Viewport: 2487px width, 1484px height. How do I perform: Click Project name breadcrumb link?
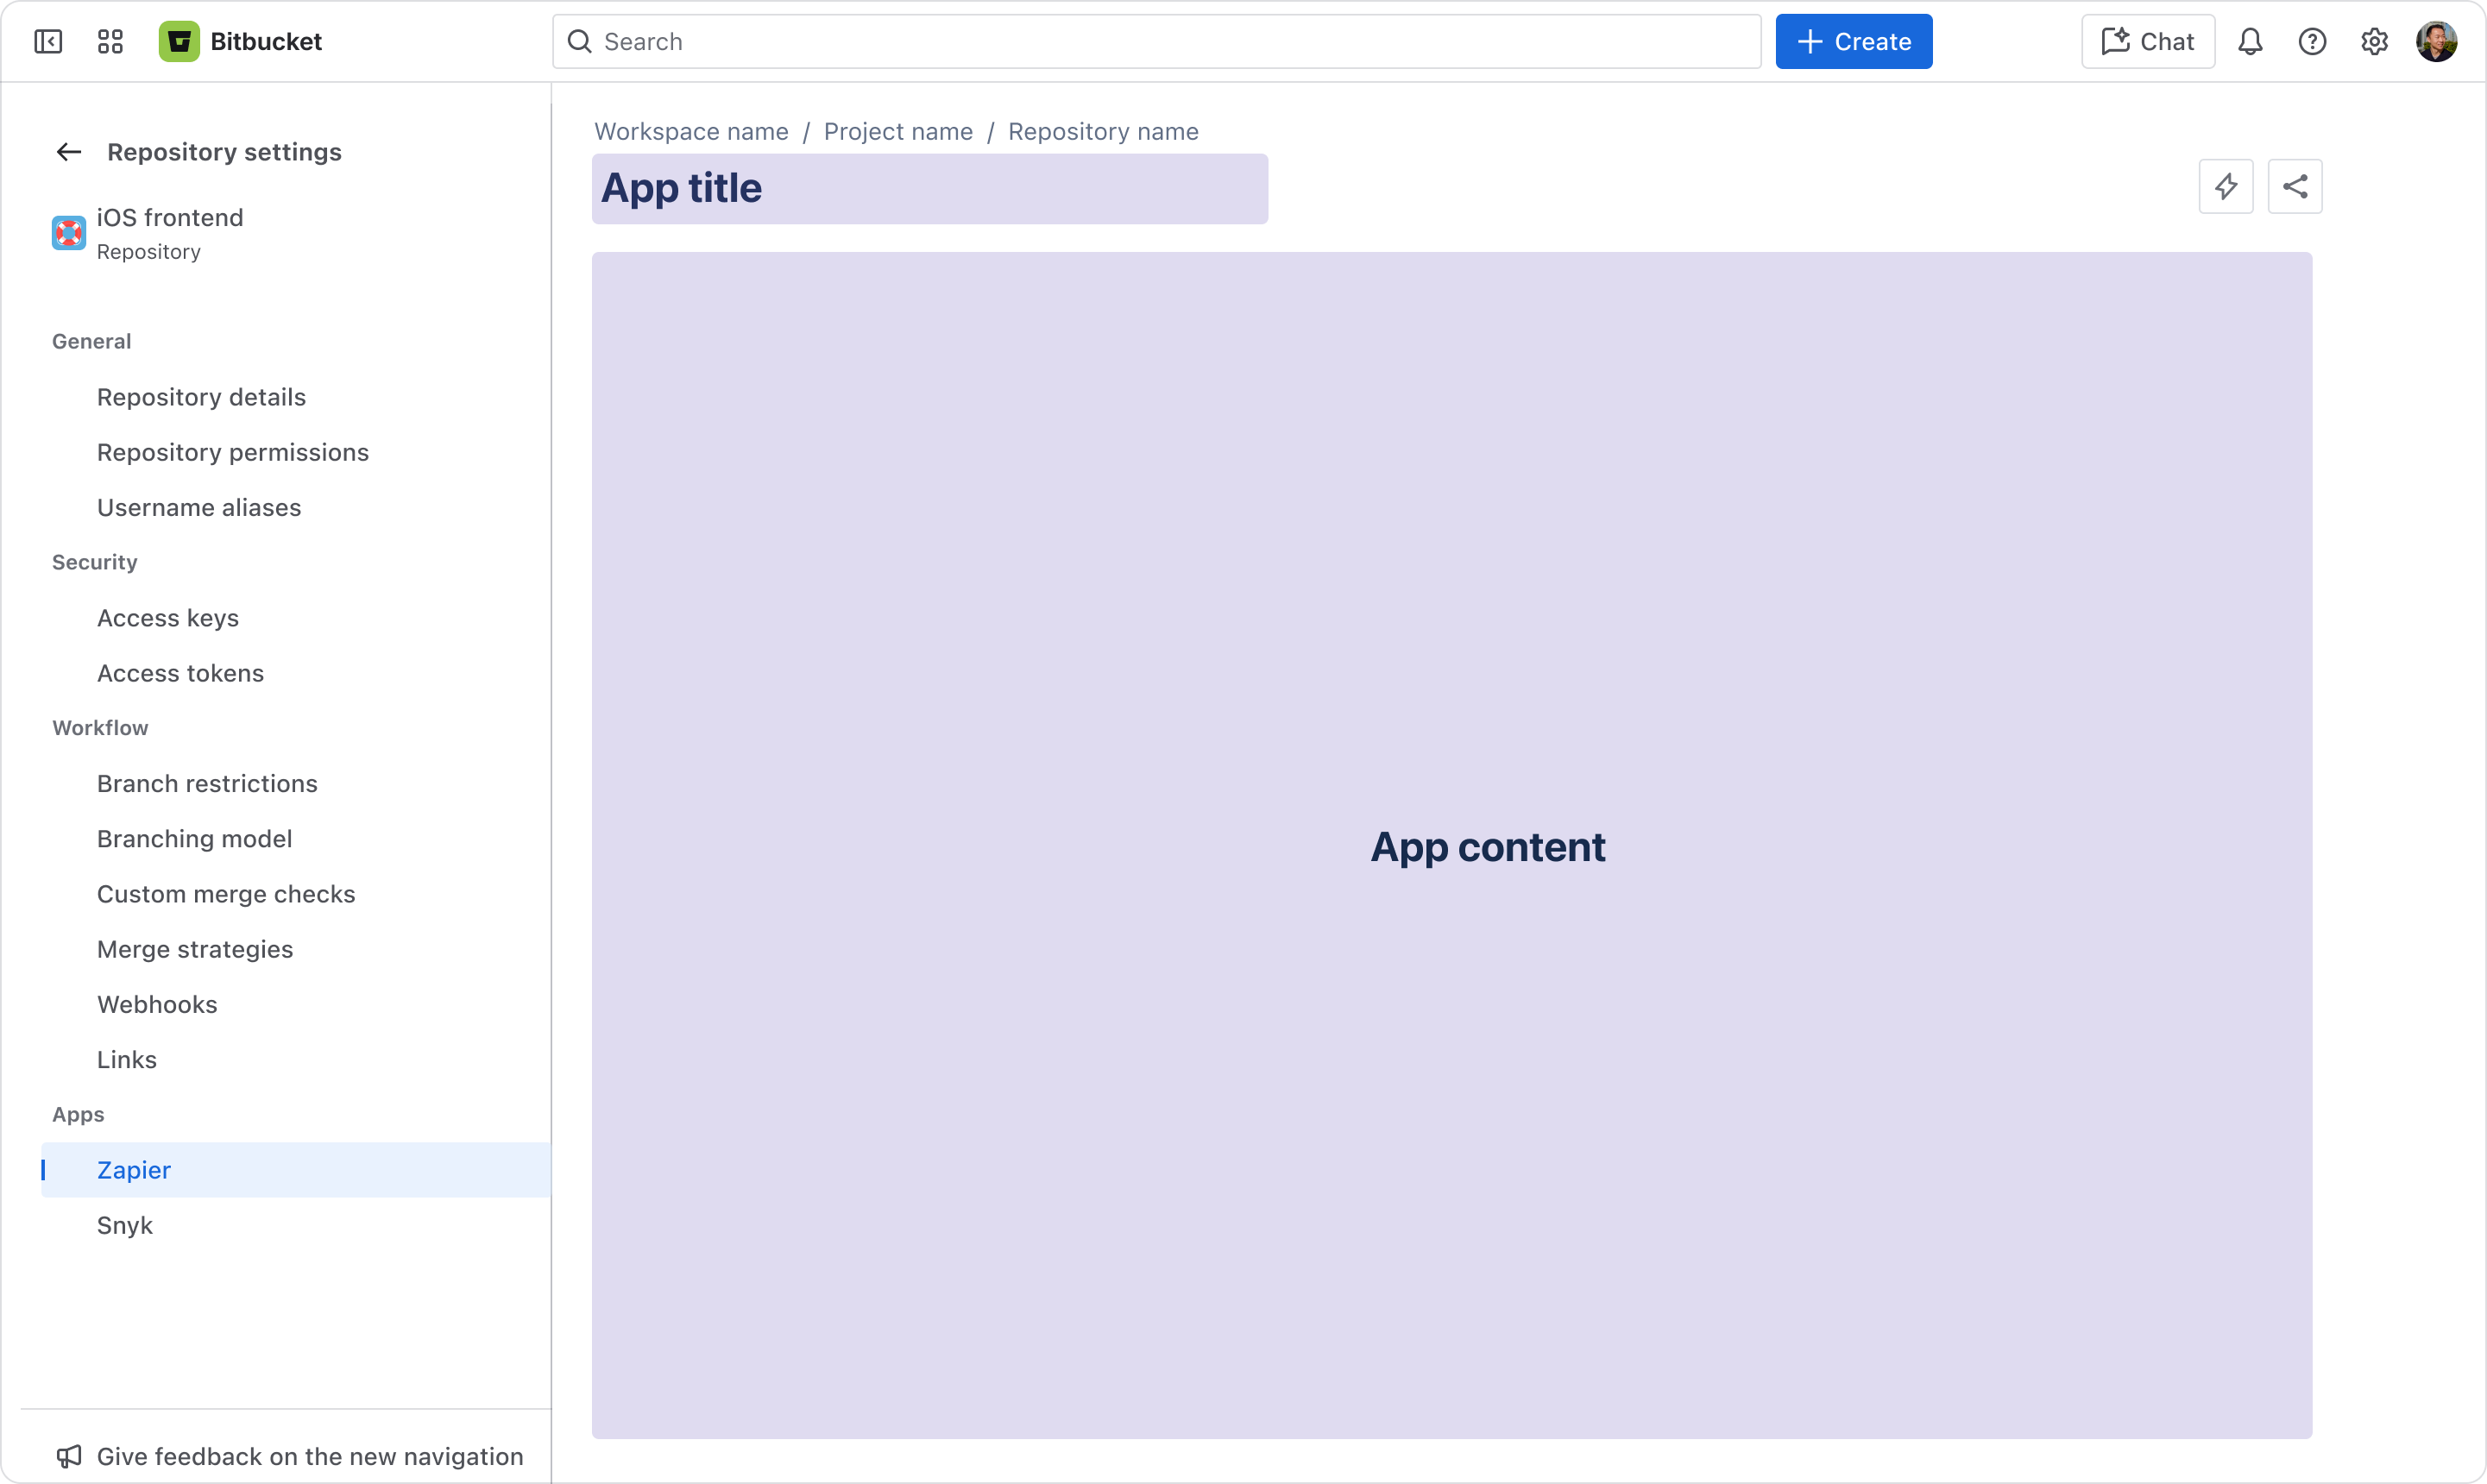[x=897, y=131]
